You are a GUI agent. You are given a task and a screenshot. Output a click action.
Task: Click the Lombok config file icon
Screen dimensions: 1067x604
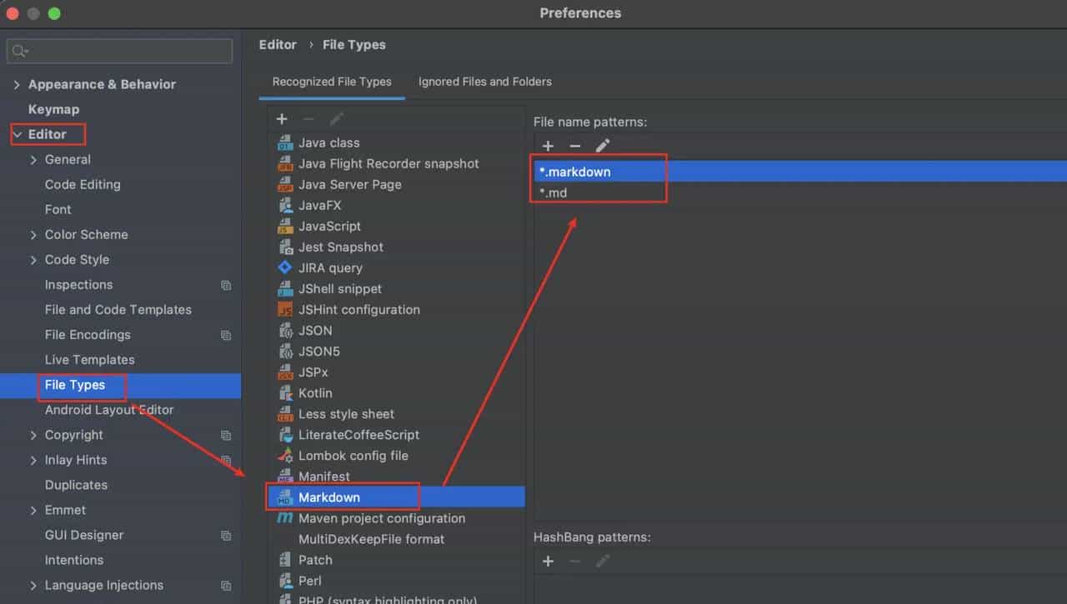click(285, 456)
